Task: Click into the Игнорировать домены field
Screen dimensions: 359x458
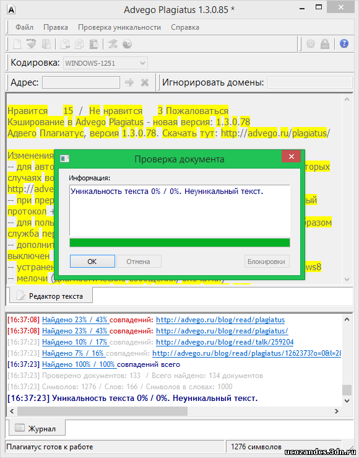Action: click(310, 82)
